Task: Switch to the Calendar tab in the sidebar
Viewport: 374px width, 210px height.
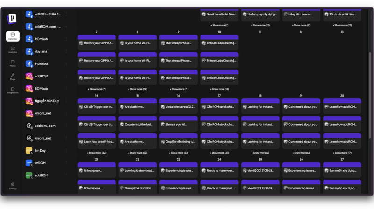Action: coord(13,36)
